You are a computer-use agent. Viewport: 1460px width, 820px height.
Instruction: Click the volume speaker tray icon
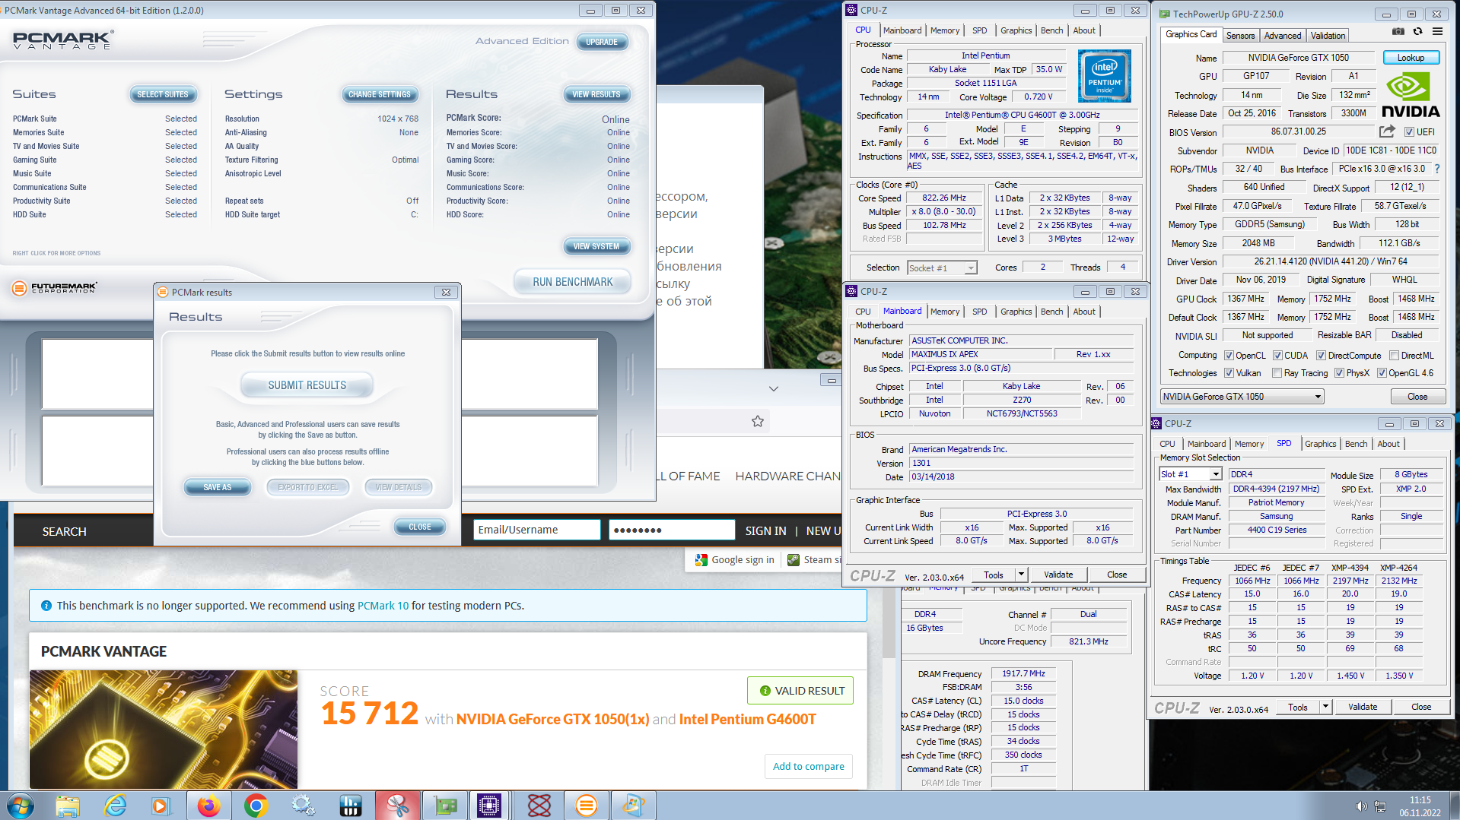pos(1361,806)
